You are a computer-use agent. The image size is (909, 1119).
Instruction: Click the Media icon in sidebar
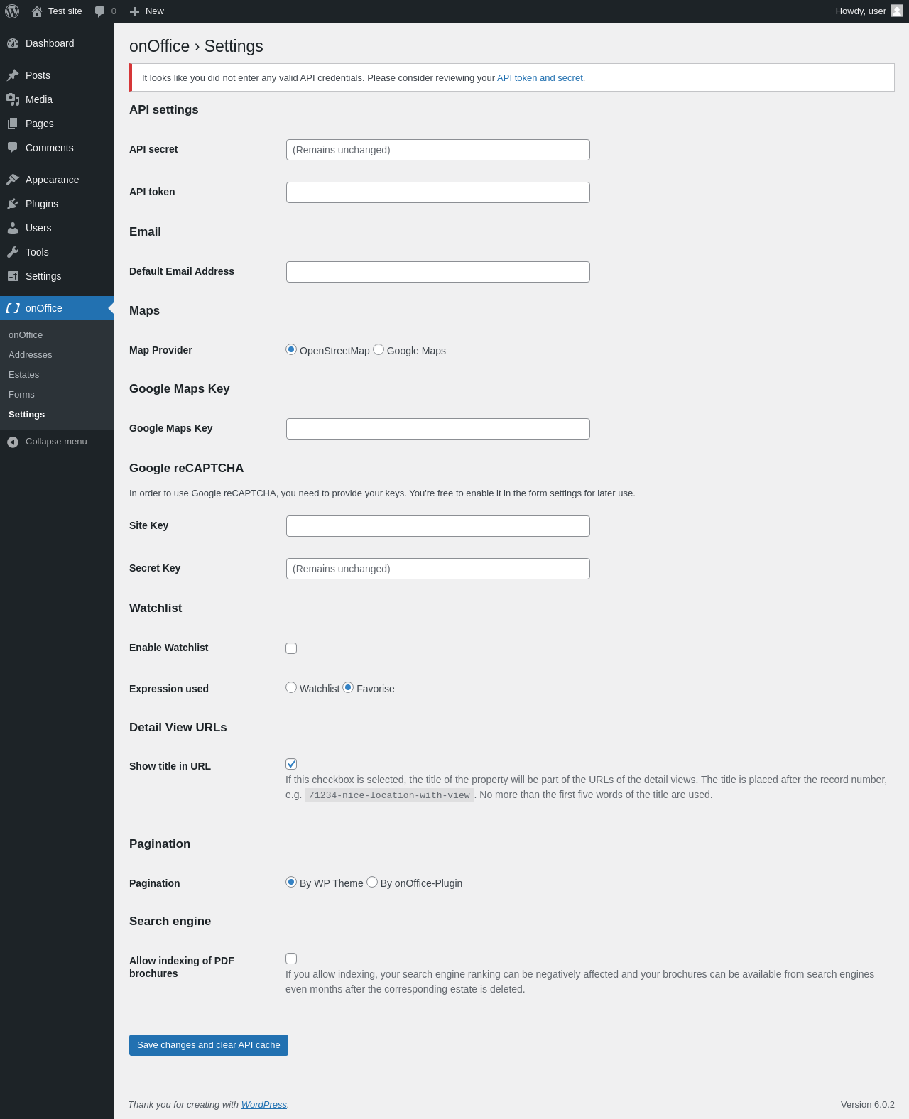(13, 99)
